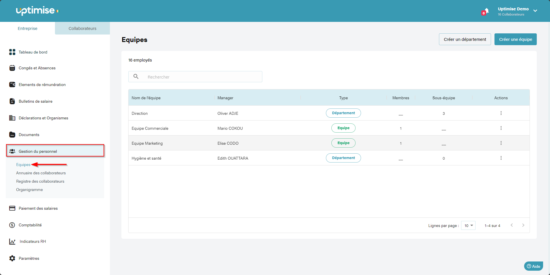
Task: Open Tableau de bord dashboard icon
Action: pyautogui.click(x=12, y=52)
